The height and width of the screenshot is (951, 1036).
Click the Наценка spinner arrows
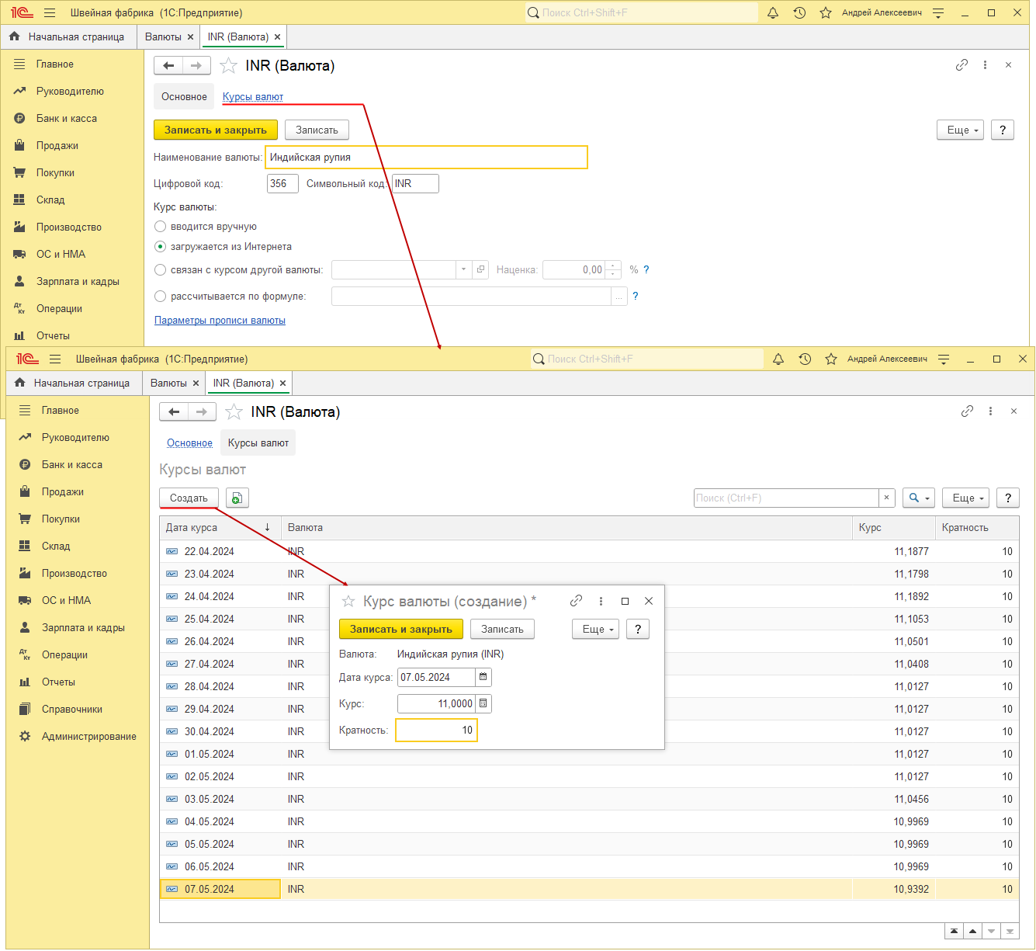(x=613, y=269)
